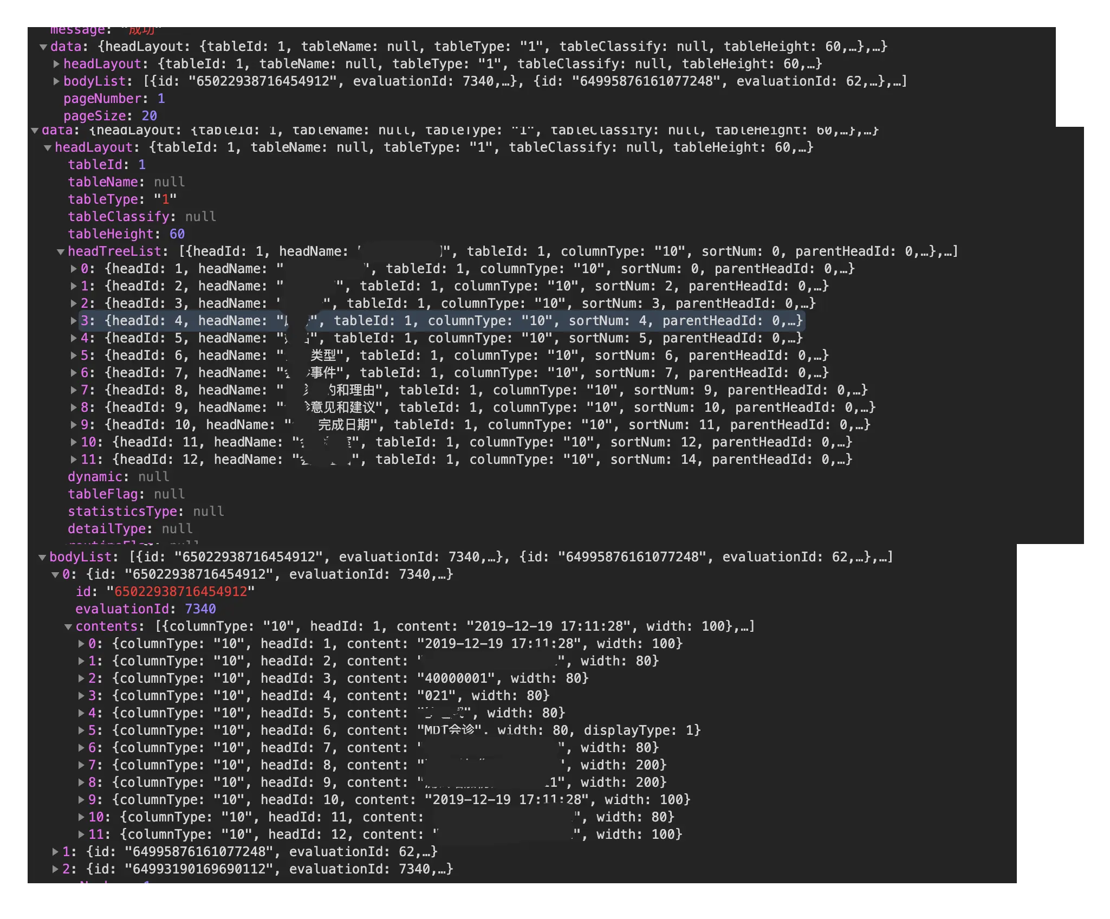Screen dimensions: 1110x919
Task: Collapse bodyList item with evaluationId 7340
Action: 55,575
